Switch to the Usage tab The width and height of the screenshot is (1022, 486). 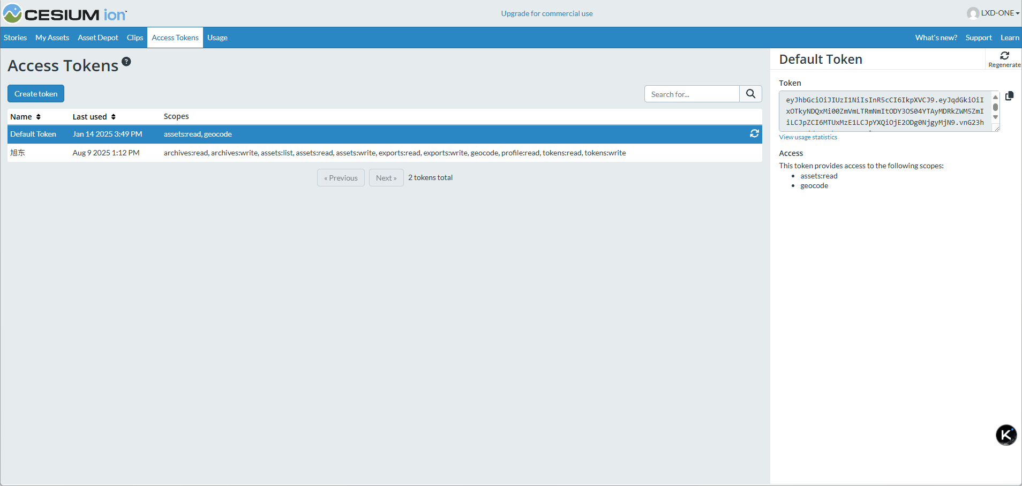[217, 38]
